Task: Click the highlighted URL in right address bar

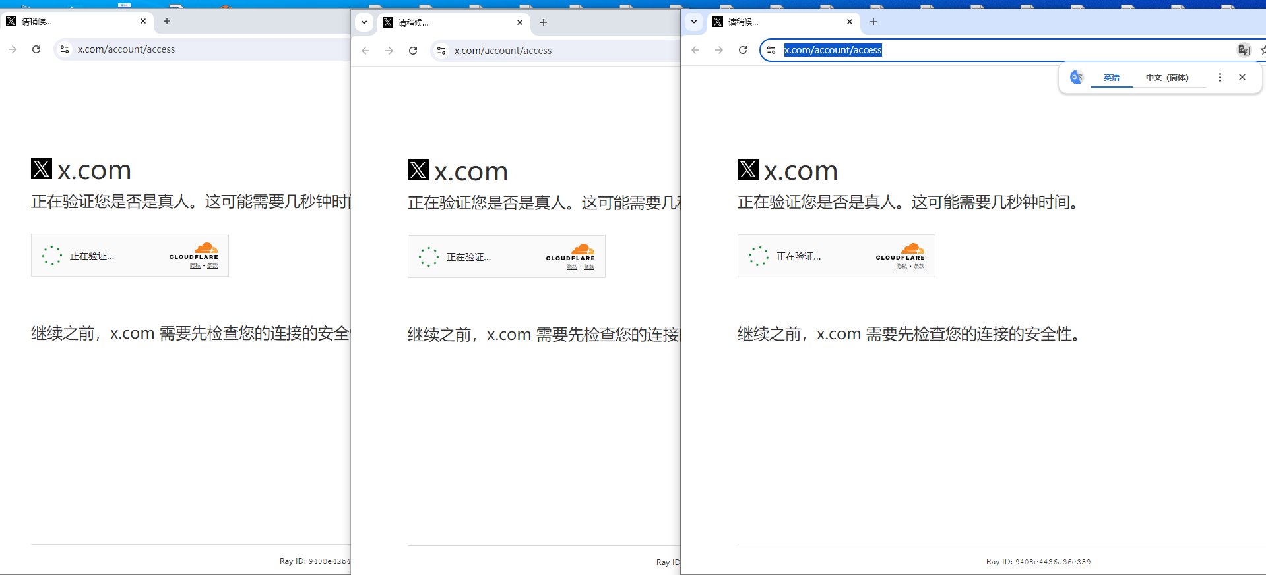Action: (x=833, y=50)
